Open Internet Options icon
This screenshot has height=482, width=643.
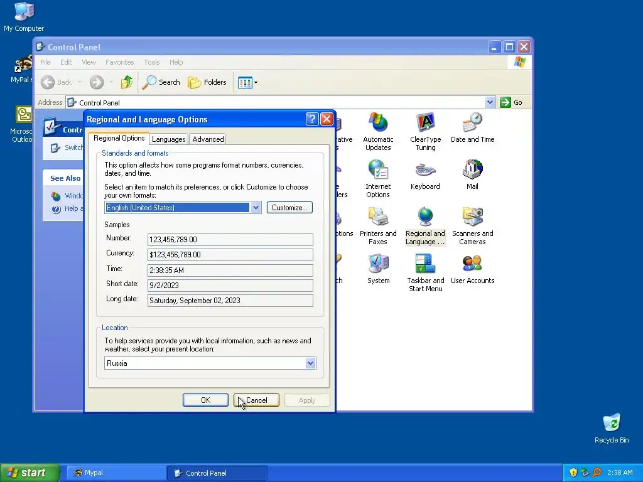[x=377, y=179]
